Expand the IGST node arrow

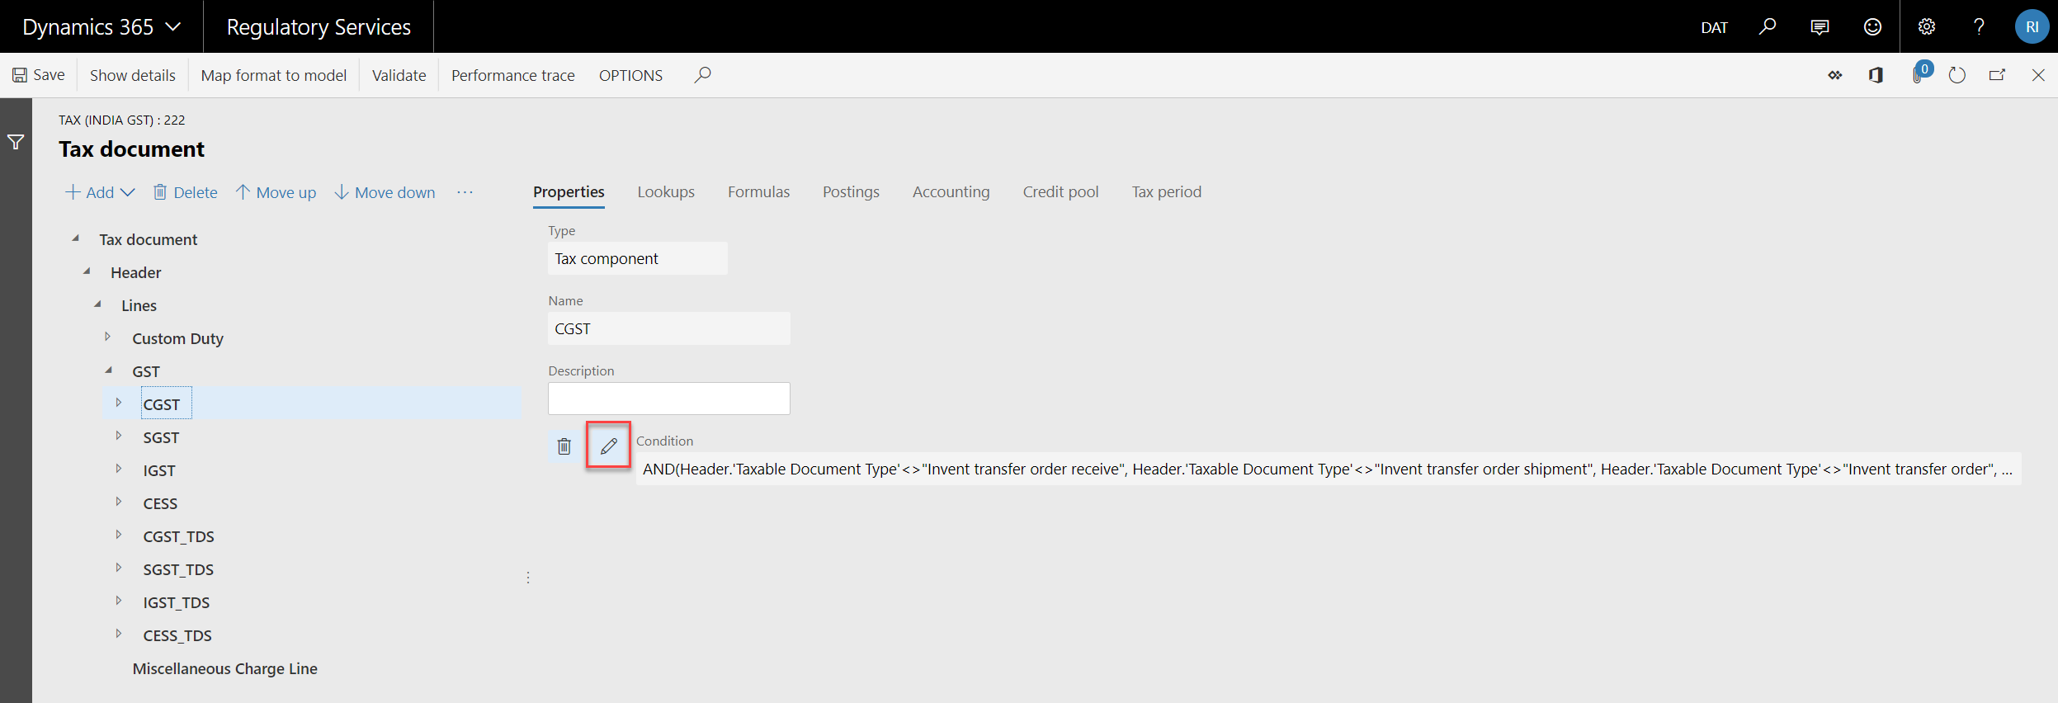119,469
